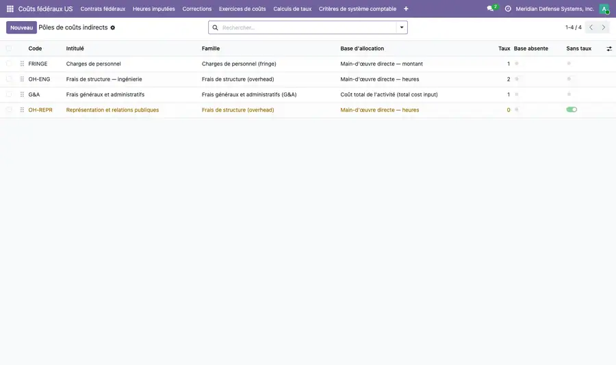Click the gear icon beside Pôles de coûts indirects

[x=113, y=28]
